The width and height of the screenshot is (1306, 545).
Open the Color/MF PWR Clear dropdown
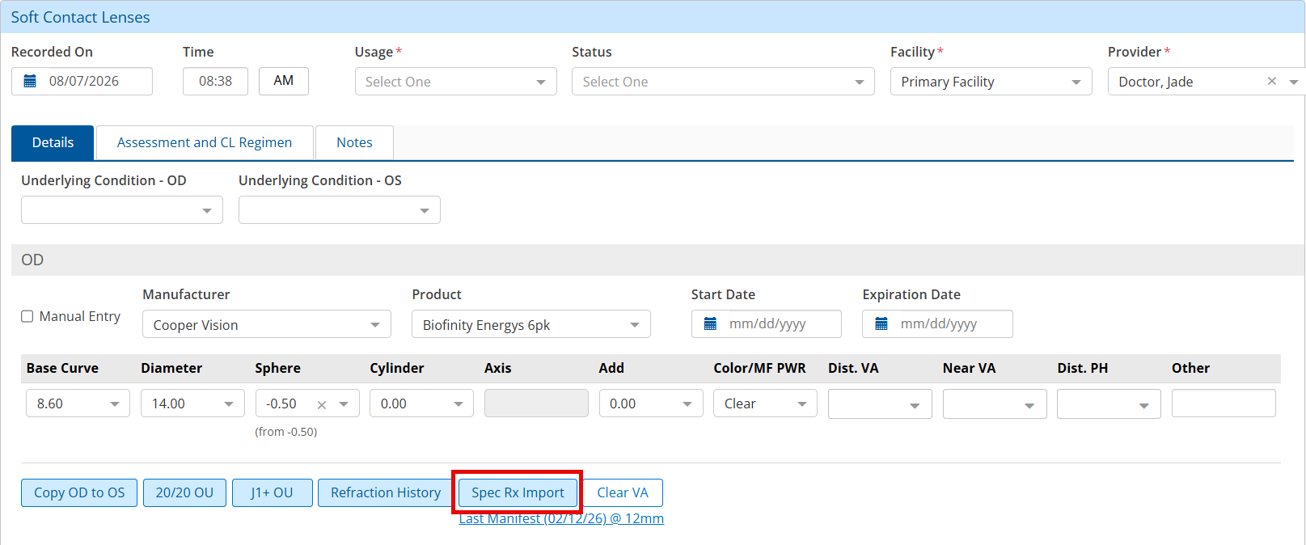[x=765, y=403]
